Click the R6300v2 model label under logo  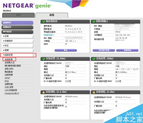pos(7,11)
